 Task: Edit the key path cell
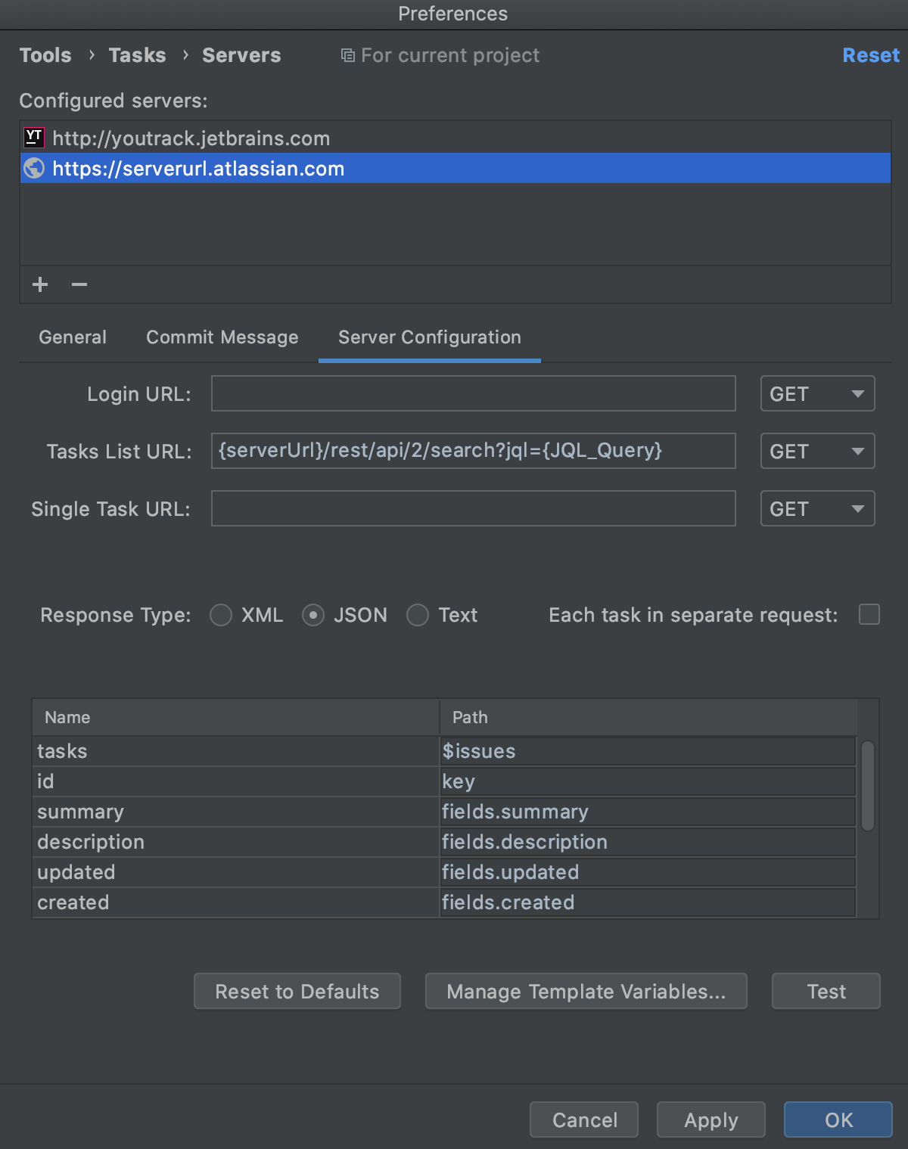point(648,781)
